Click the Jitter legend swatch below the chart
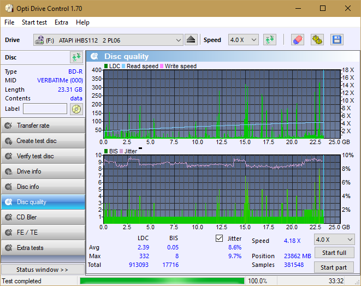The width and height of the screenshot is (361, 286). point(121,151)
